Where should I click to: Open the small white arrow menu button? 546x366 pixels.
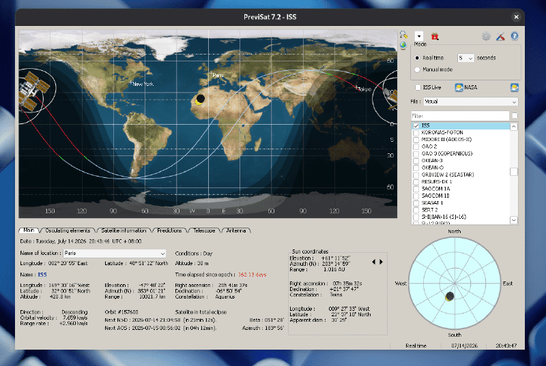[x=419, y=36]
